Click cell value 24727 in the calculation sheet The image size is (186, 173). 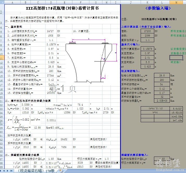(51, 31)
